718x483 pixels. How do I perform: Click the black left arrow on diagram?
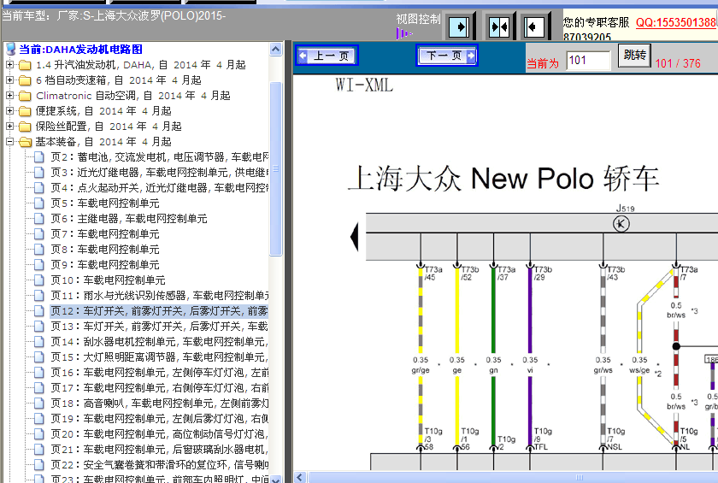pyautogui.click(x=354, y=237)
